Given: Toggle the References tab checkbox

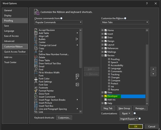Looking at the screenshot, I should [106, 48].
